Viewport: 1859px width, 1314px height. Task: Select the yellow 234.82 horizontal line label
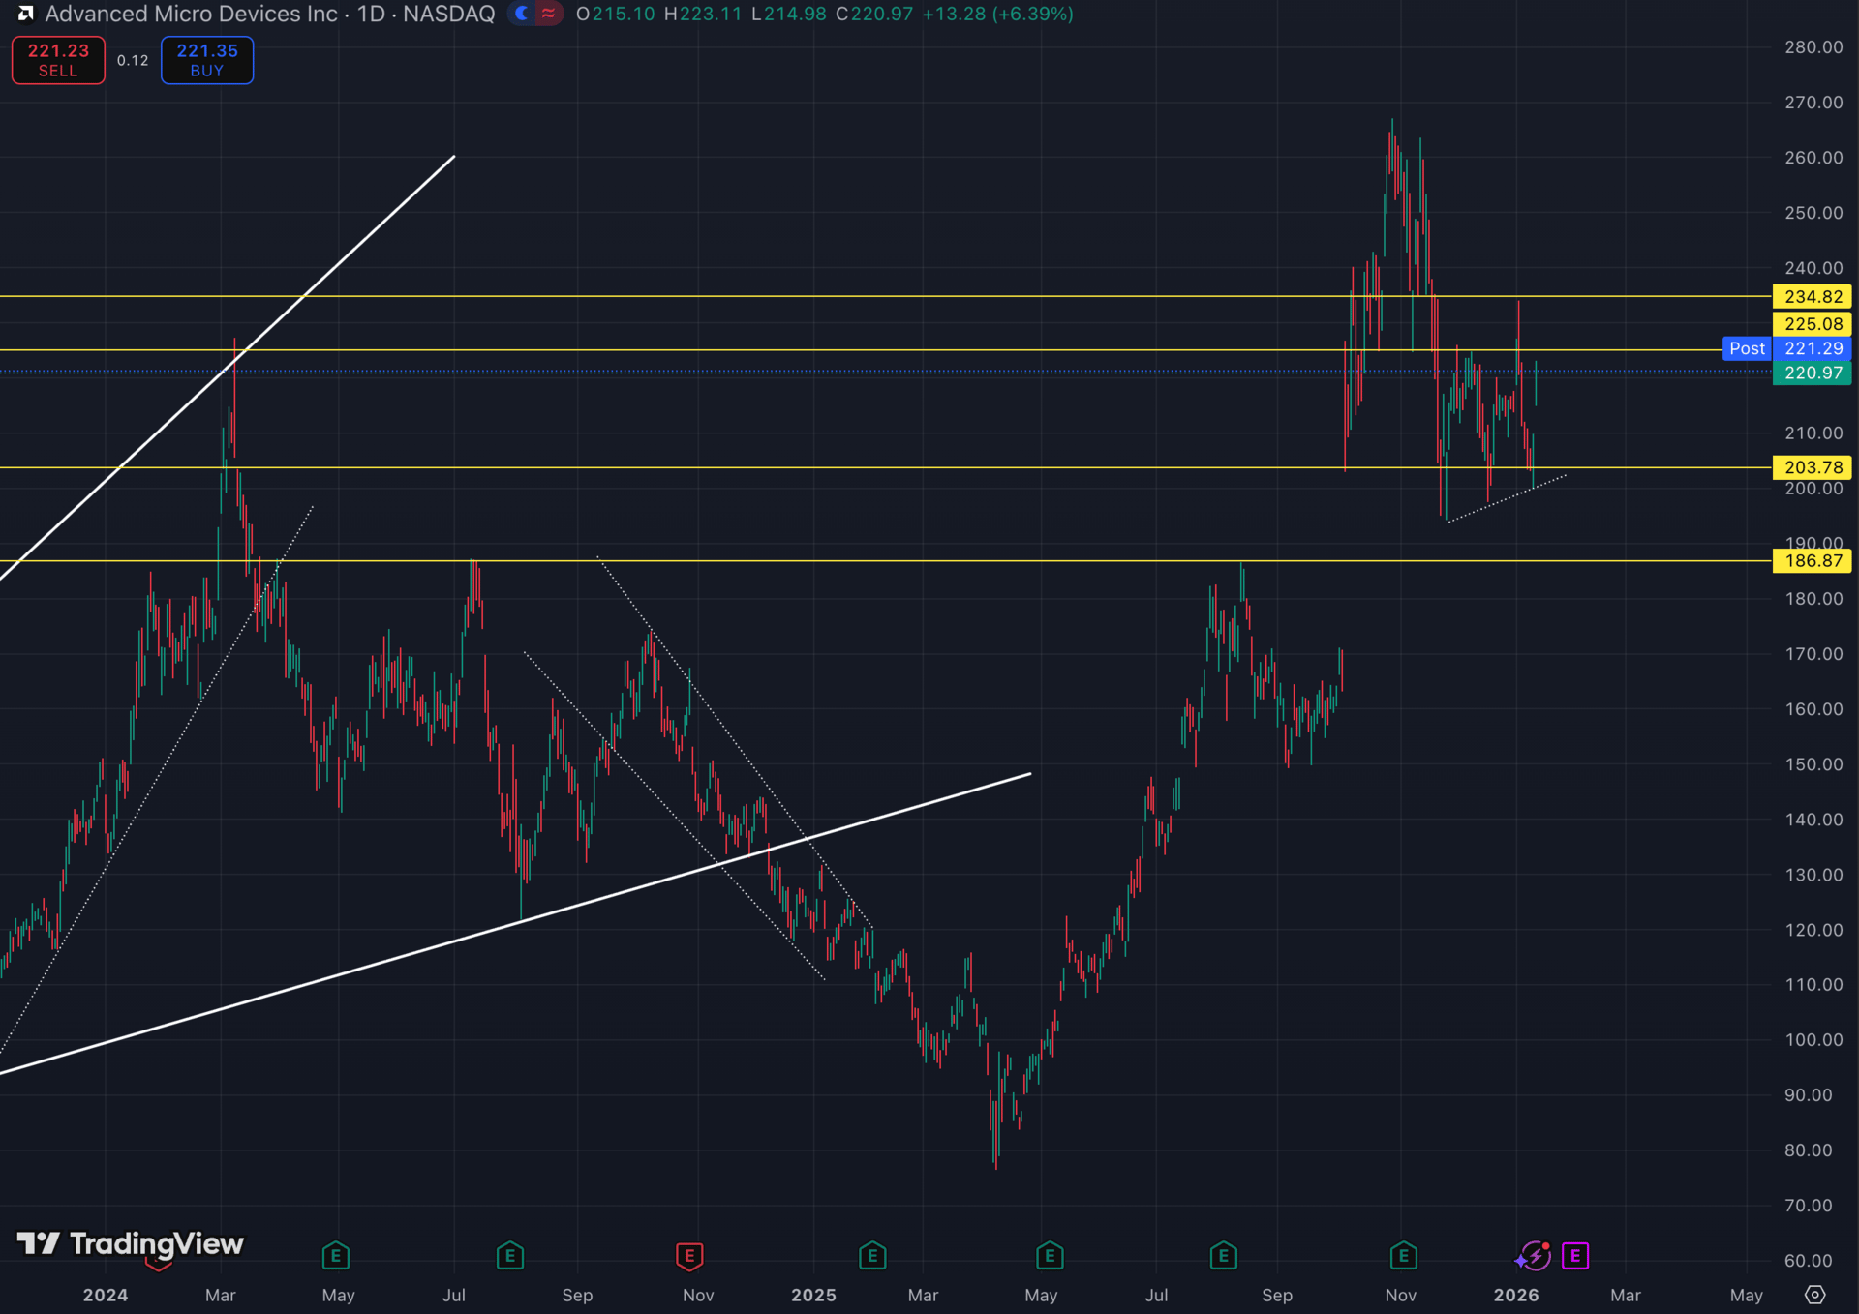(x=1812, y=297)
